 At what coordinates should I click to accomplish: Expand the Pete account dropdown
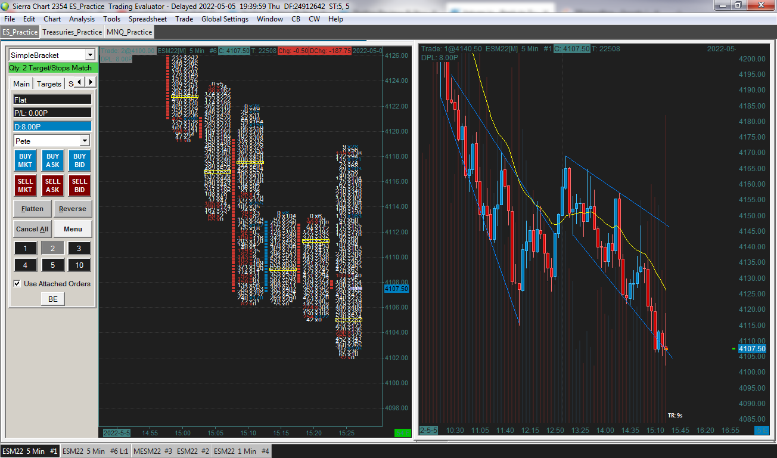(85, 141)
